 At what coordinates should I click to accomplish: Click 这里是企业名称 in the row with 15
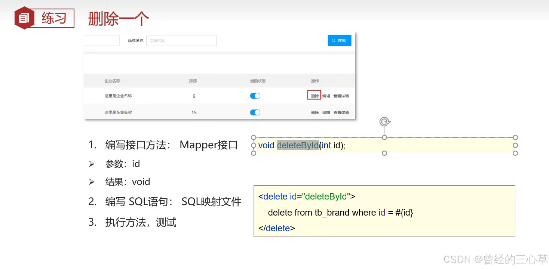[118, 112]
